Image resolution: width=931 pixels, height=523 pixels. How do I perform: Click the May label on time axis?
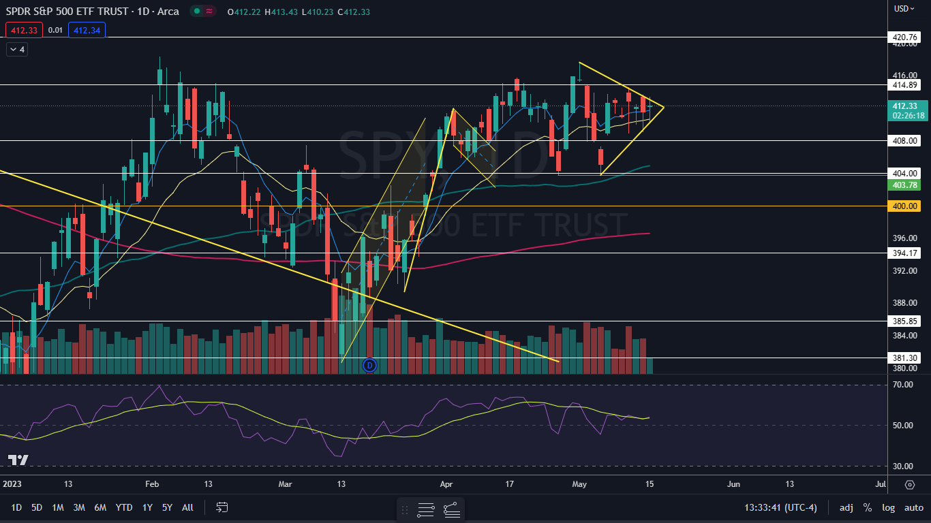pos(579,484)
